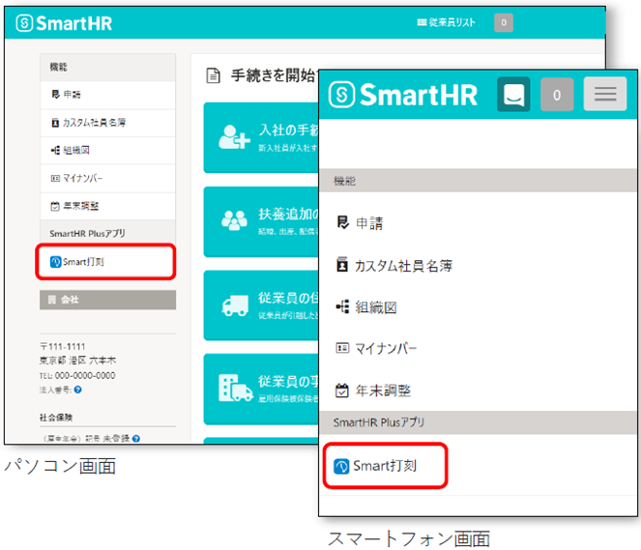Click the add-person icon on 入社 card
Screen dimensions: 641x550
[234, 137]
